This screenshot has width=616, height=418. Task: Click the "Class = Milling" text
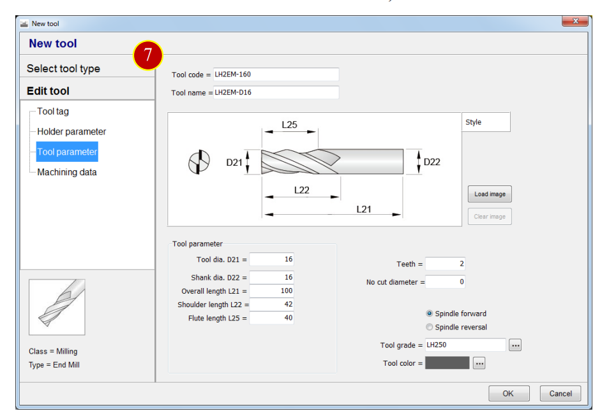tap(53, 351)
